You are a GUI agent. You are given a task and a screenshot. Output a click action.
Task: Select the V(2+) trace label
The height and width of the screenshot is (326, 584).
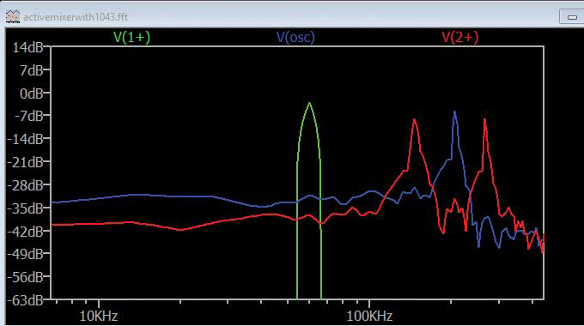pyautogui.click(x=460, y=37)
